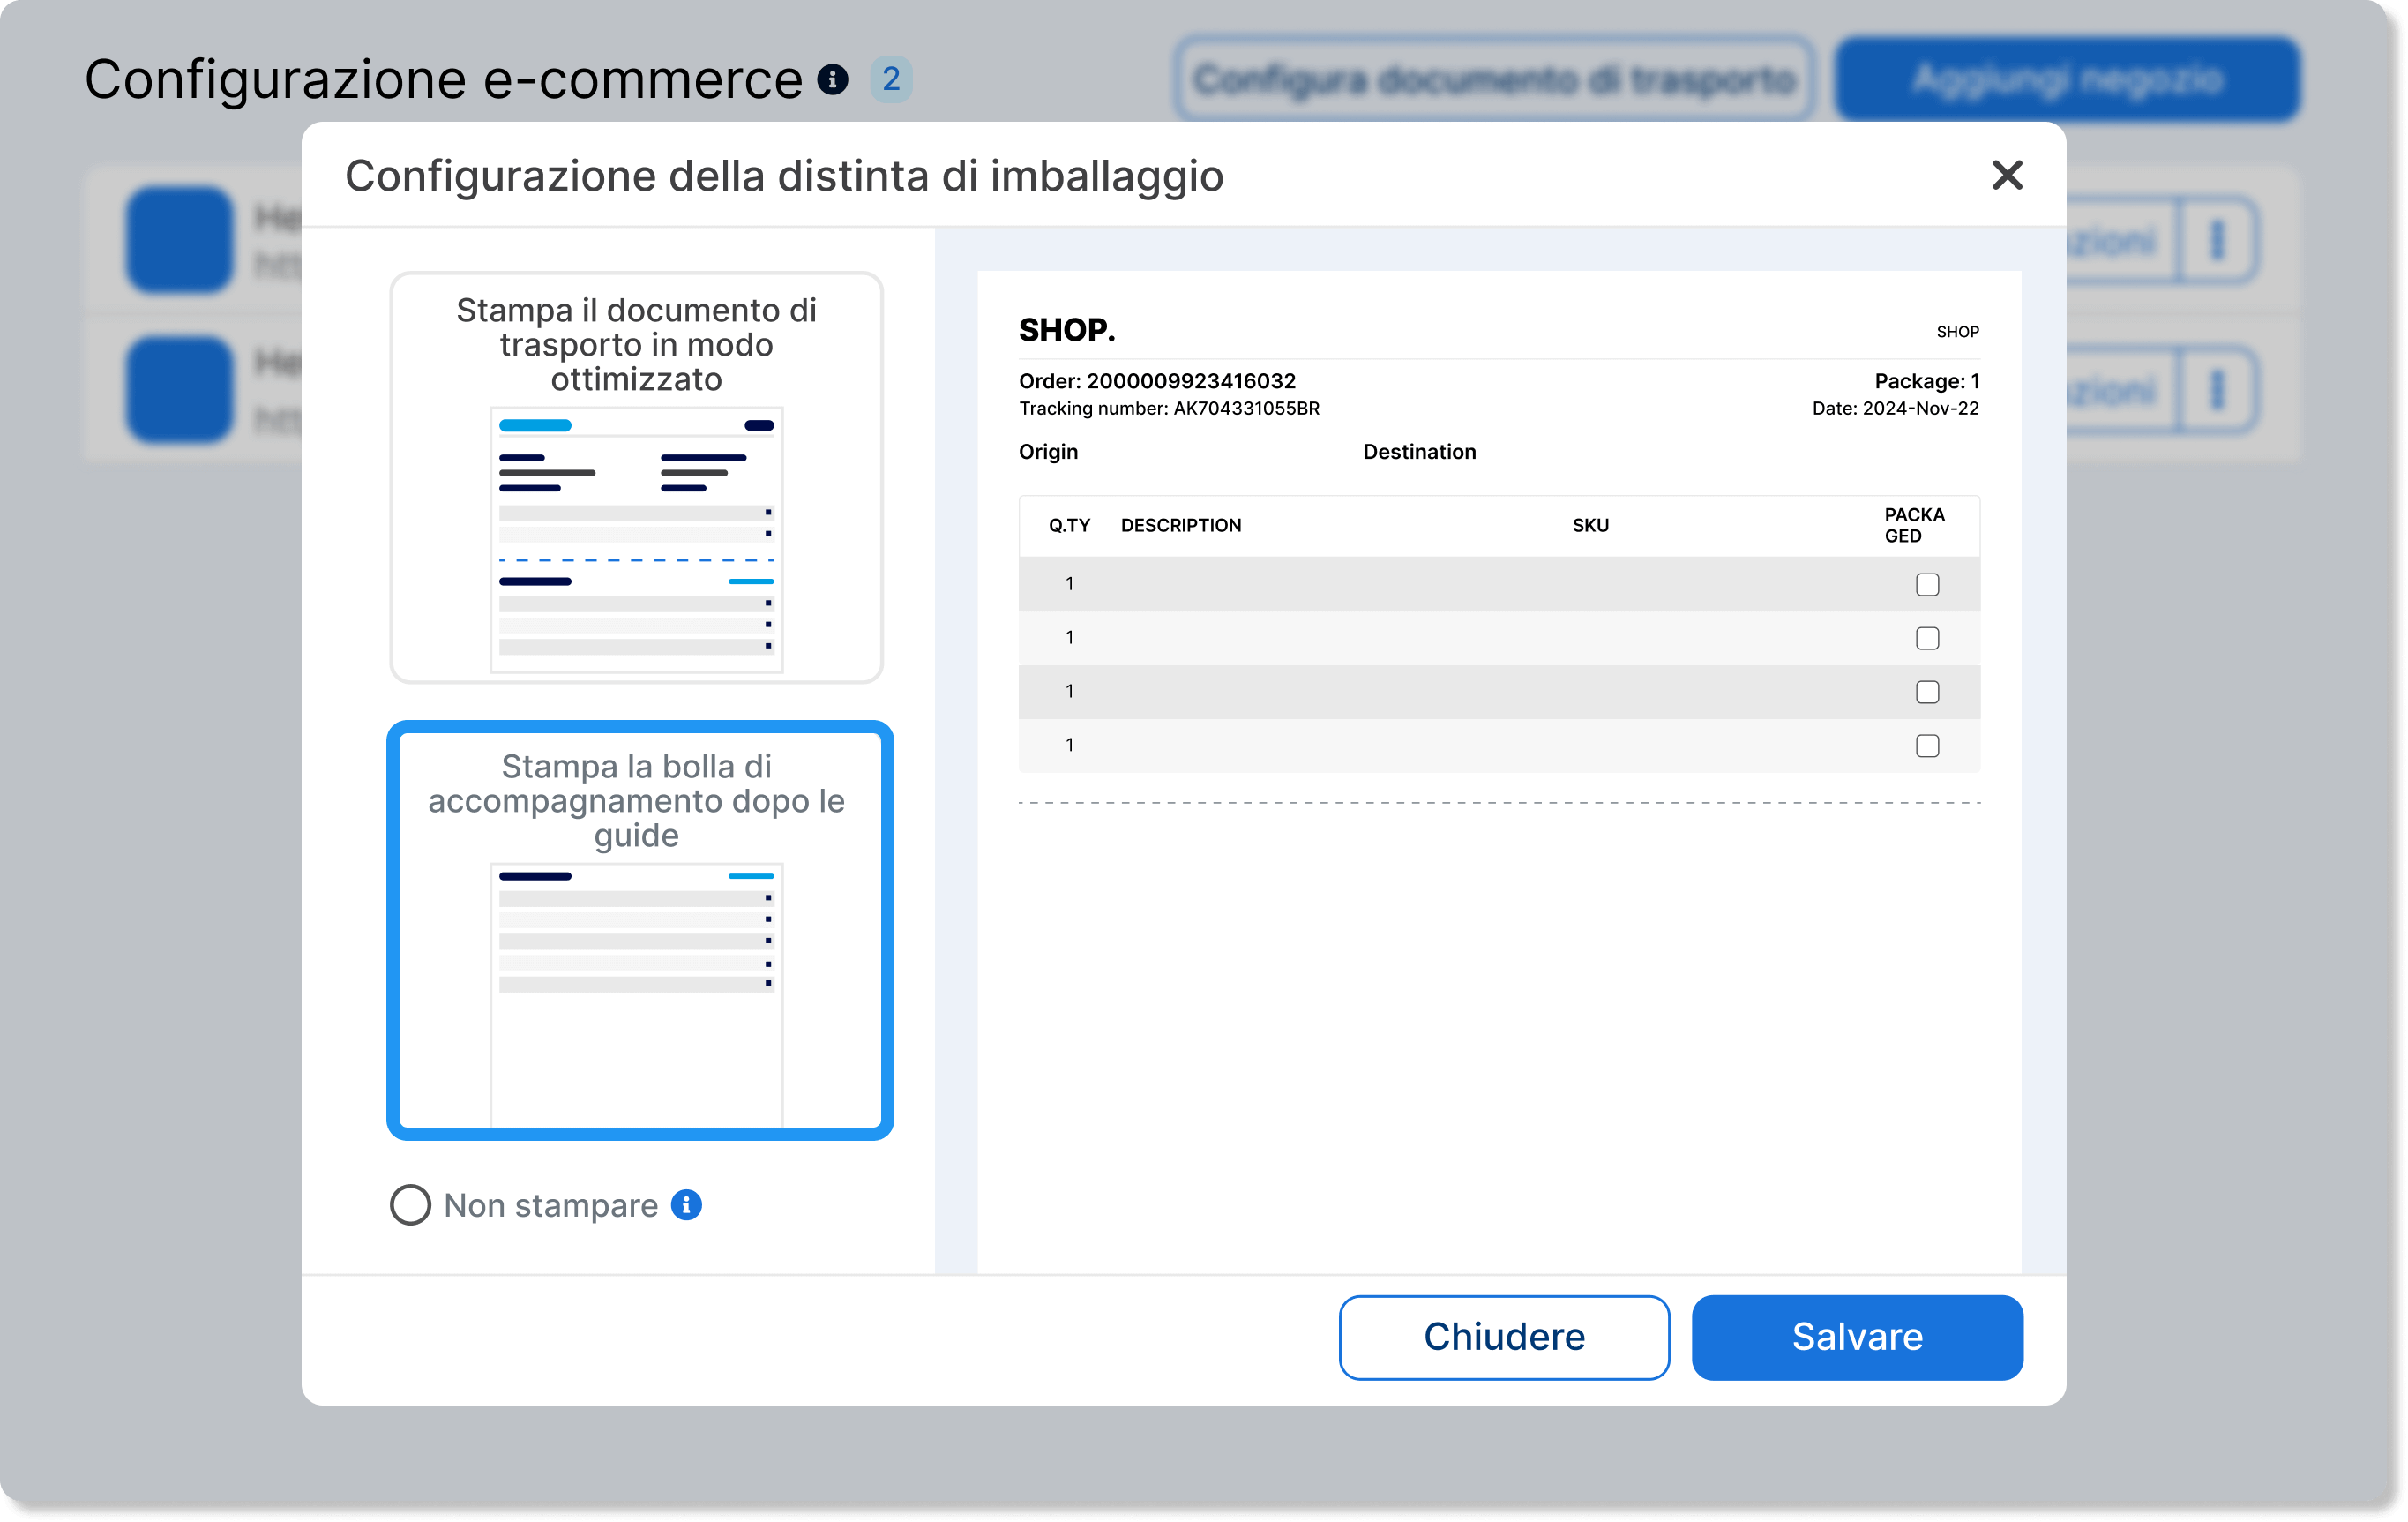Click the Salvare button

[x=1857, y=1337]
